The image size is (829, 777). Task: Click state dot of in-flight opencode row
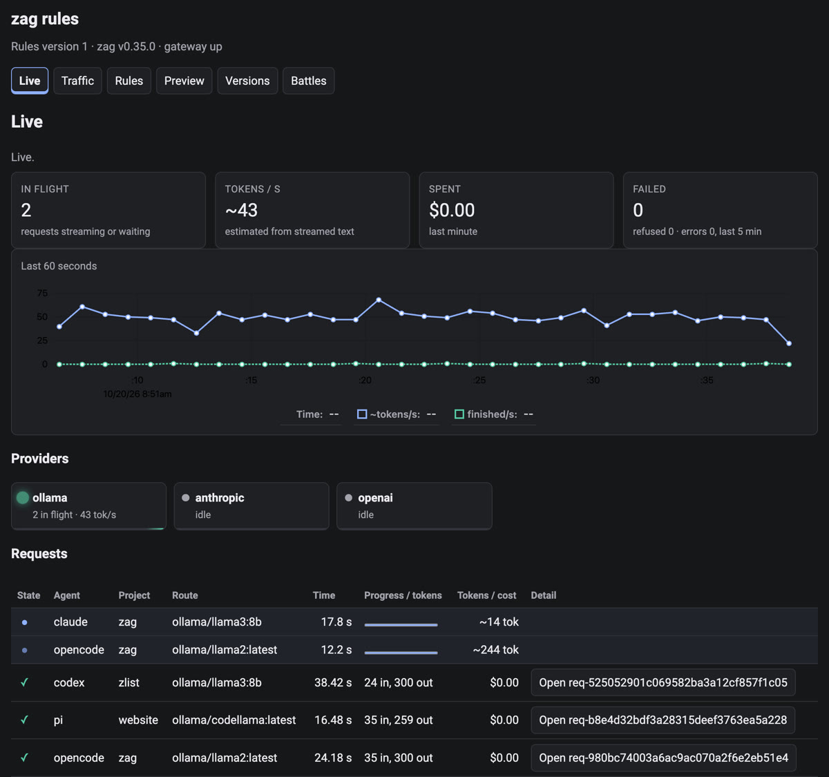click(x=25, y=650)
